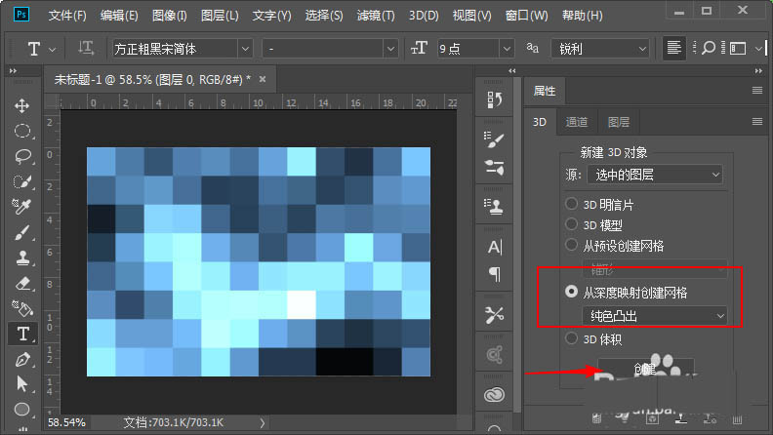Open the anti-aliasing dropdown 锐利
The image size is (773, 435).
coord(600,49)
